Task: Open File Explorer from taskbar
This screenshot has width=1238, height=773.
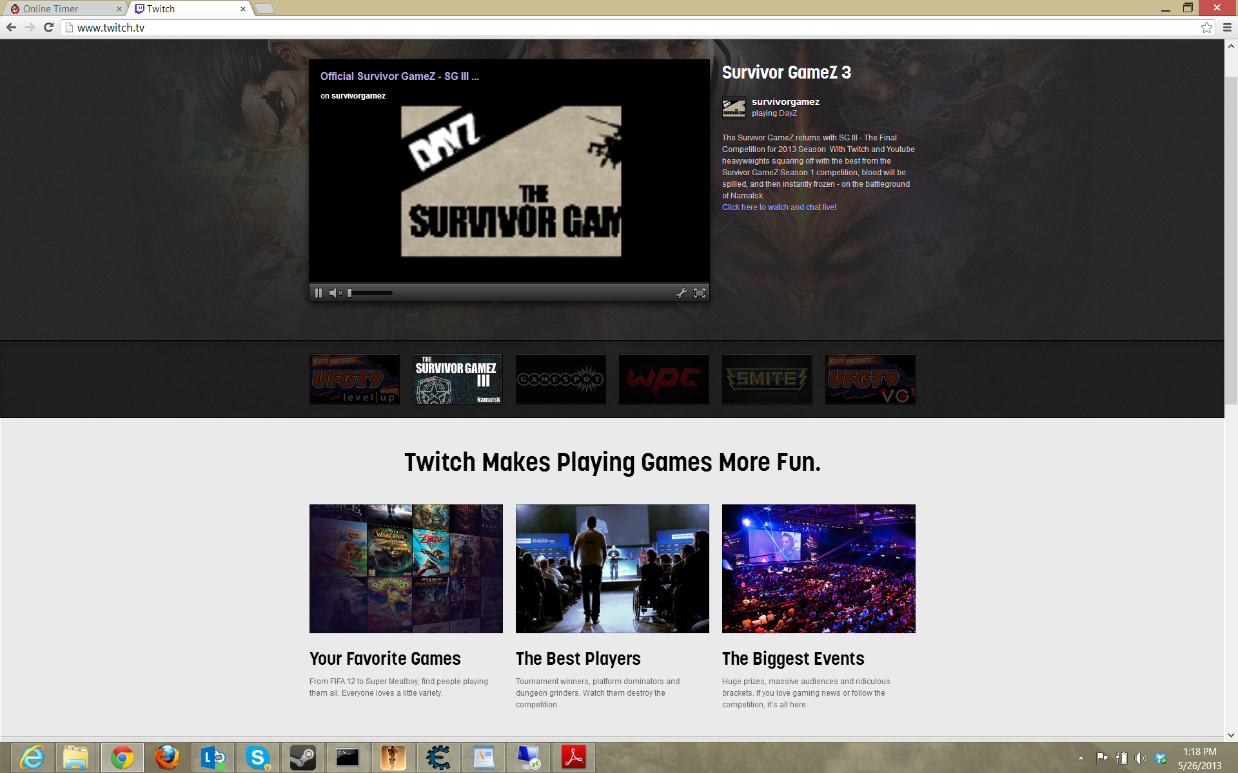Action: coord(76,758)
